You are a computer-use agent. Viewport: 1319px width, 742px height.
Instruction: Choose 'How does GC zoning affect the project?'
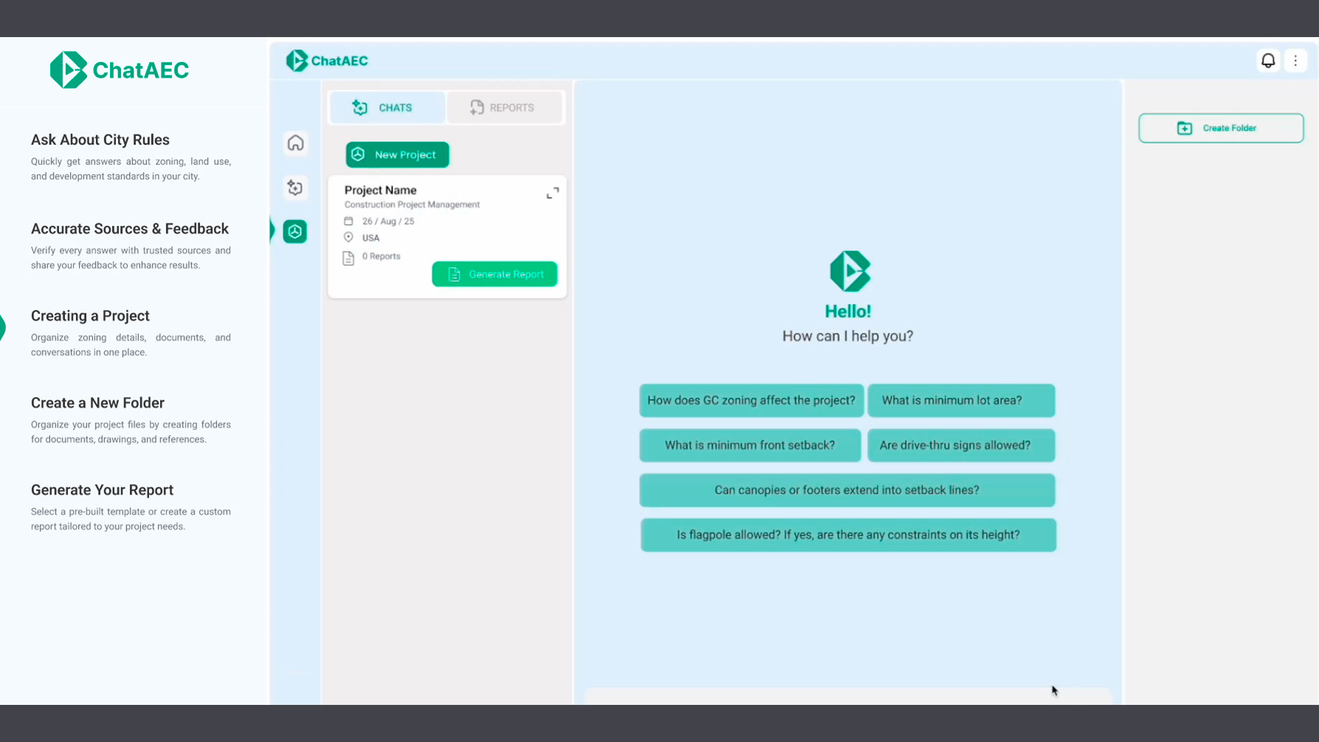pyautogui.click(x=751, y=401)
